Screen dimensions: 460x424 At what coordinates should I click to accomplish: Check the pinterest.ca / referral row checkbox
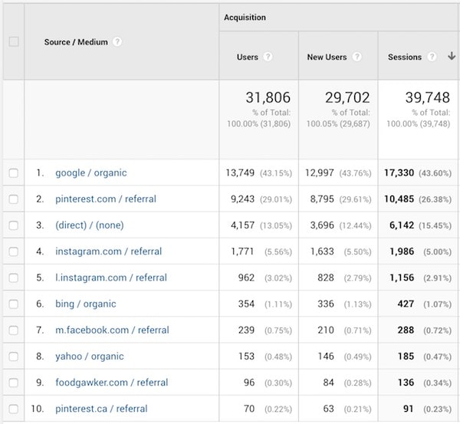click(14, 409)
